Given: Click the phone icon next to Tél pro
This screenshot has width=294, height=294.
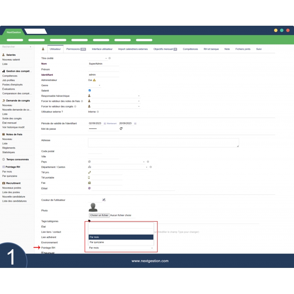Looking at the screenshot, I should tap(89, 172).
